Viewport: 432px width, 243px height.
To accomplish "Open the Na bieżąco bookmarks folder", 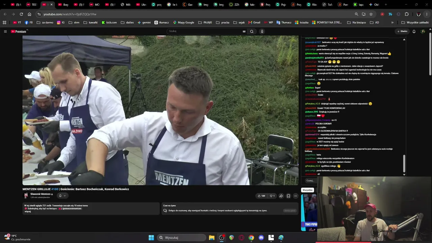I will pos(356,22).
